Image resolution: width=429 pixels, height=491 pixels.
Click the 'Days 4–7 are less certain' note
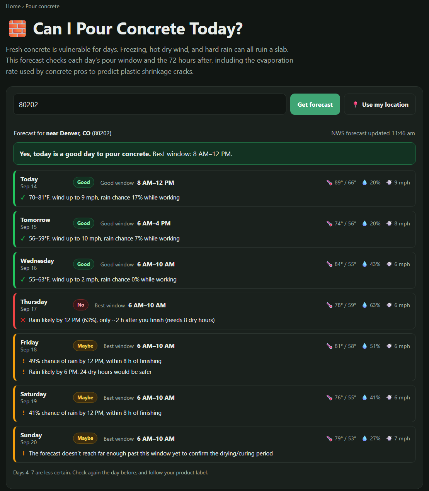point(111,472)
